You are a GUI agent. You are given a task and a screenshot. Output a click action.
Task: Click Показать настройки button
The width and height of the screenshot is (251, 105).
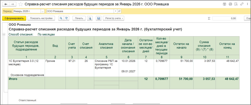point(41,18)
